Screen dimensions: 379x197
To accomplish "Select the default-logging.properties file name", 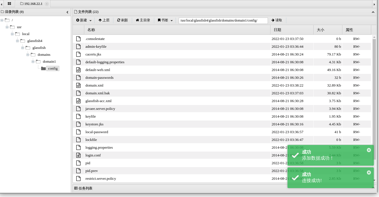I will point(105,62).
